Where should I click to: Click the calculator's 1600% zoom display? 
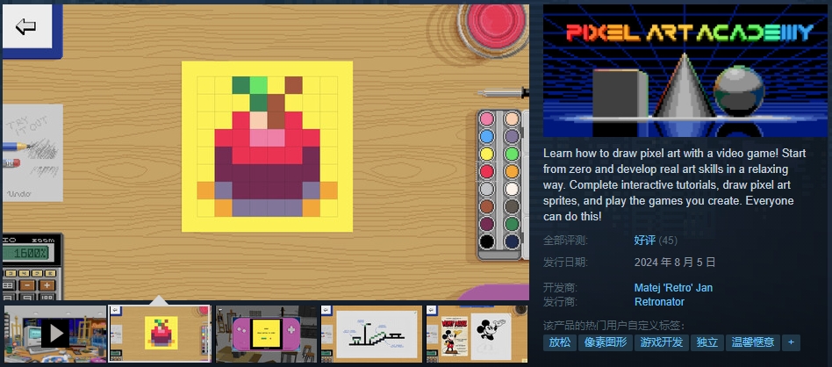[30, 253]
